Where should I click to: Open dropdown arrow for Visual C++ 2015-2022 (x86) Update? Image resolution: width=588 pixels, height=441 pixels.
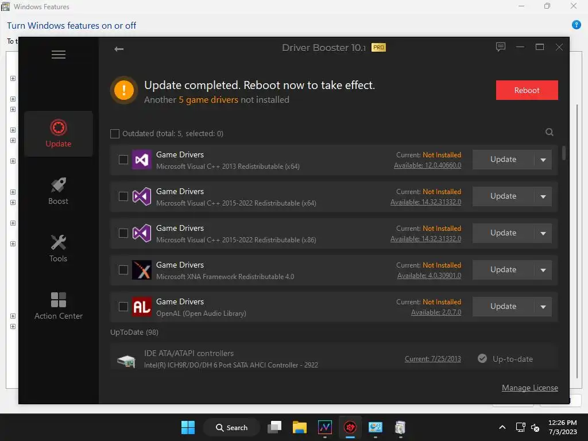tap(543, 233)
